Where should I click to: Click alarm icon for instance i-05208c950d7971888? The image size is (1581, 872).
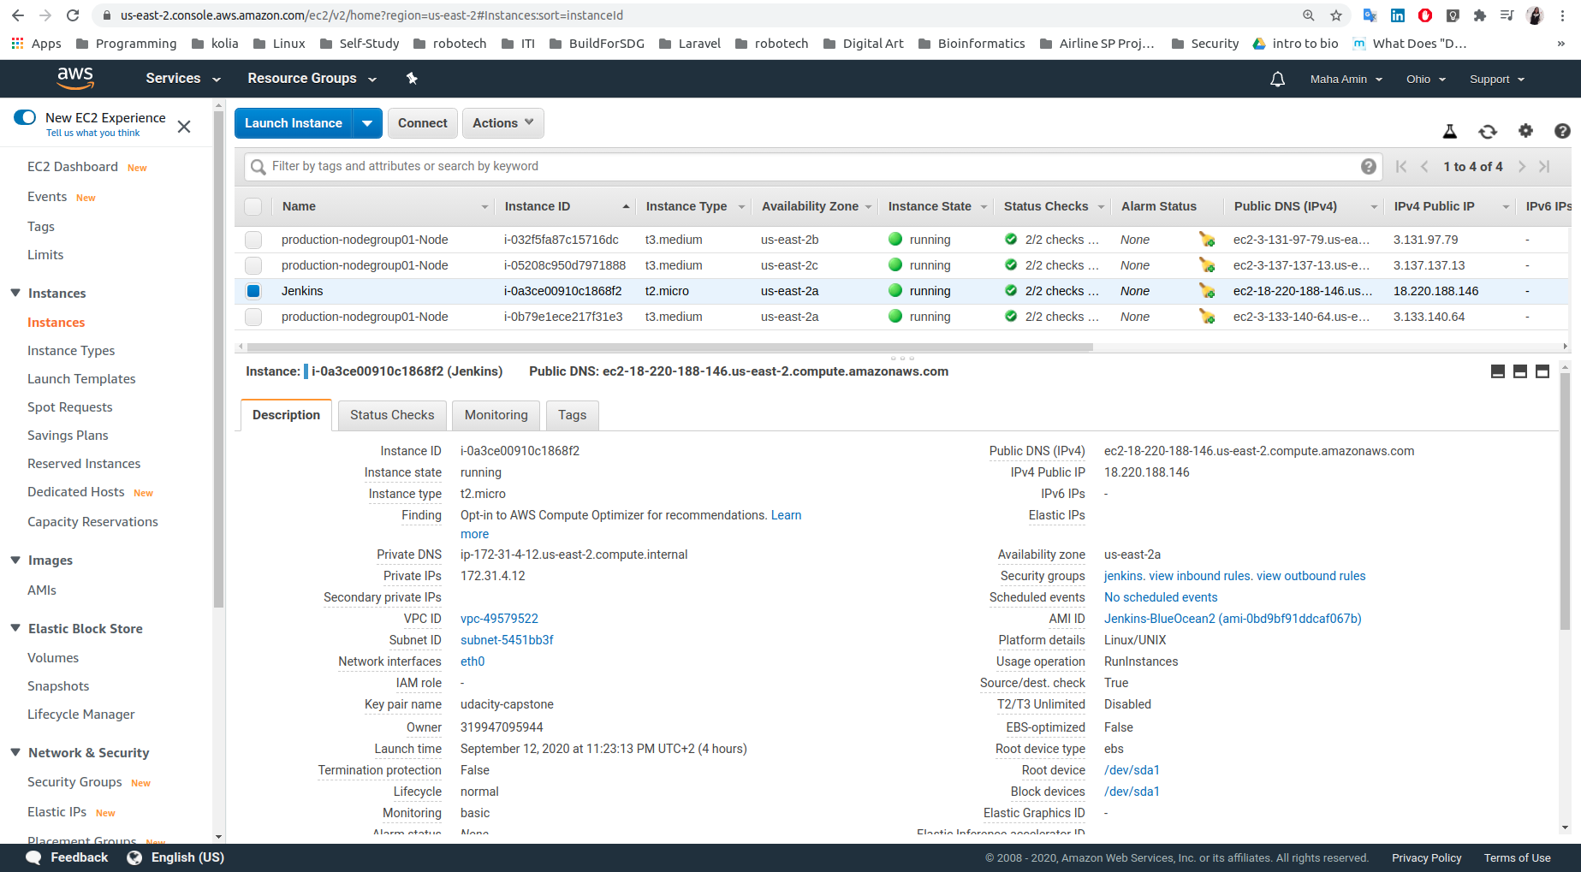click(x=1207, y=265)
